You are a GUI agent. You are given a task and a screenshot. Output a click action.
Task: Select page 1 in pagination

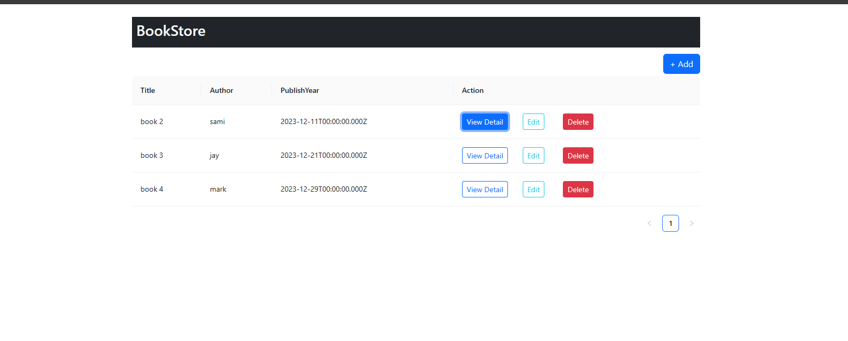[x=671, y=223]
